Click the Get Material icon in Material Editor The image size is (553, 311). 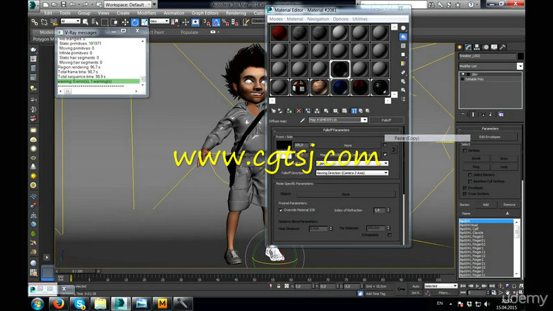pos(273,111)
